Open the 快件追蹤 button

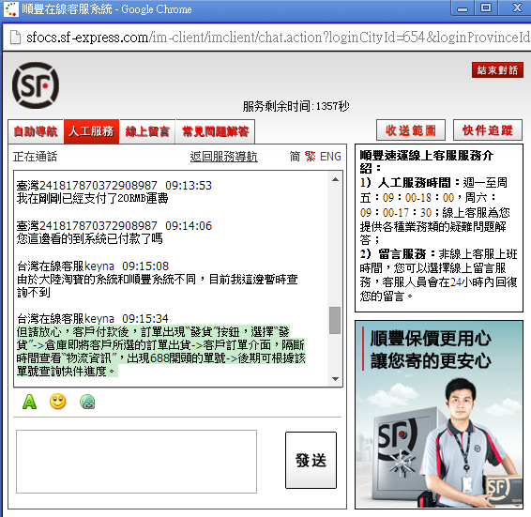[x=488, y=130]
